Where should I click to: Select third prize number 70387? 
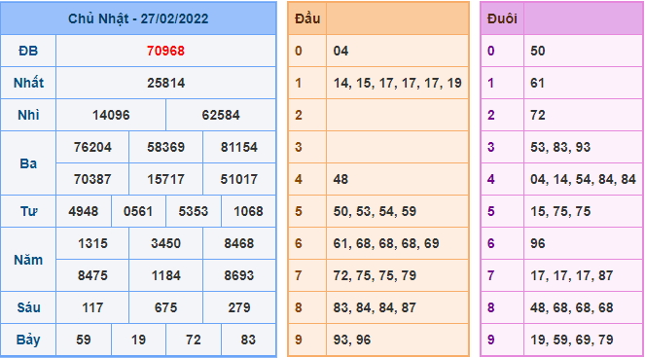[x=92, y=179]
